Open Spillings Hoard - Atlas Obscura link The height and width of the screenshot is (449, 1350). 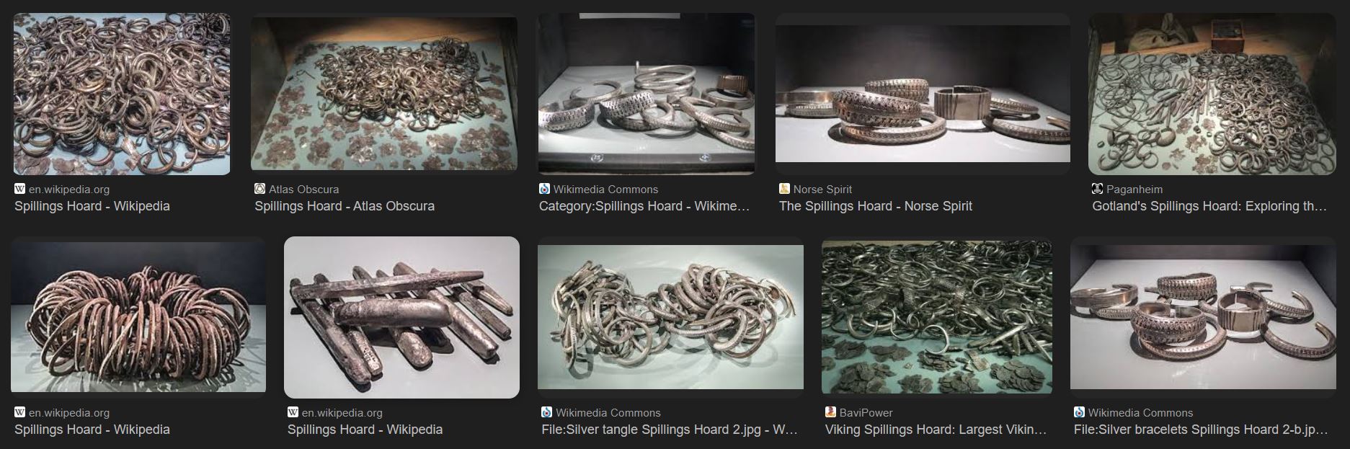345,206
